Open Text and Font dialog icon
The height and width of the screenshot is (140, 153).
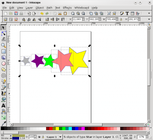127,13
